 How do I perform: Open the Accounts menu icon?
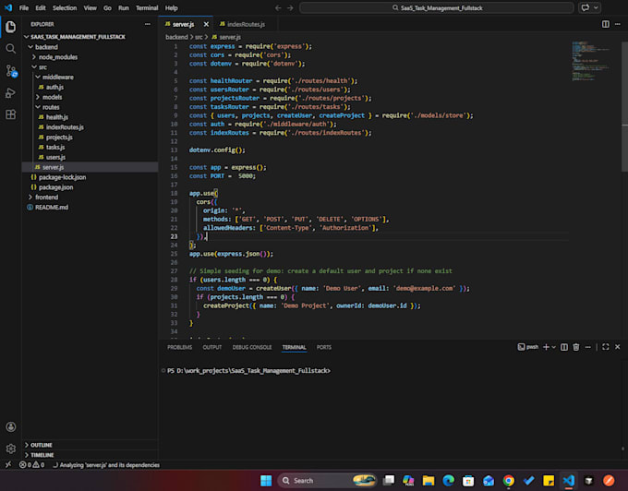(11, 427)
